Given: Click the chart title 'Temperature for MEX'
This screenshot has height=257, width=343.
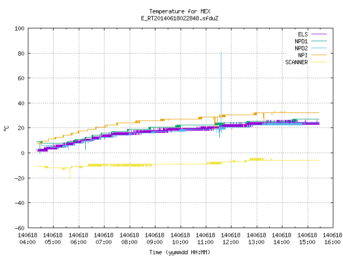Looking at the screenshot, I should [180, 11].
